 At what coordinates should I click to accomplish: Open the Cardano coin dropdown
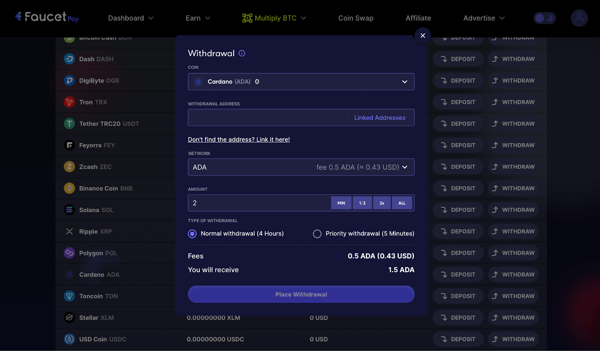point(301,82)
